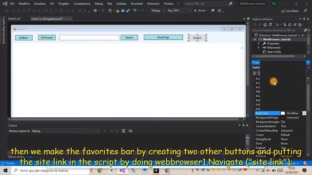Click the Solution Explorer search magnifier icon

point(306,30)
